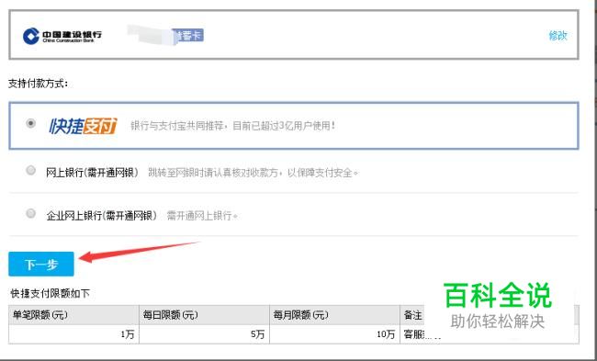Select 企业网上银行(需开通网银) radio button

pos(31,213)
